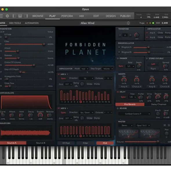The width and height of the screenshot is (171, 172).
Task: Click the Panner Depth knob
Action: 139,66
